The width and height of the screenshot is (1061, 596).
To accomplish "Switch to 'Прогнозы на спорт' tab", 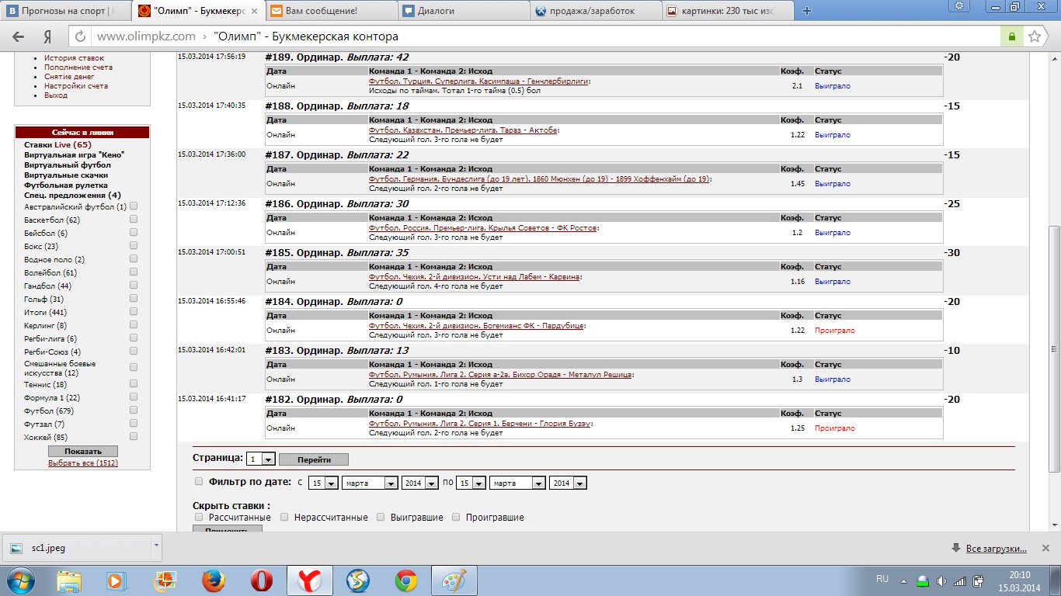I will 65,11.
